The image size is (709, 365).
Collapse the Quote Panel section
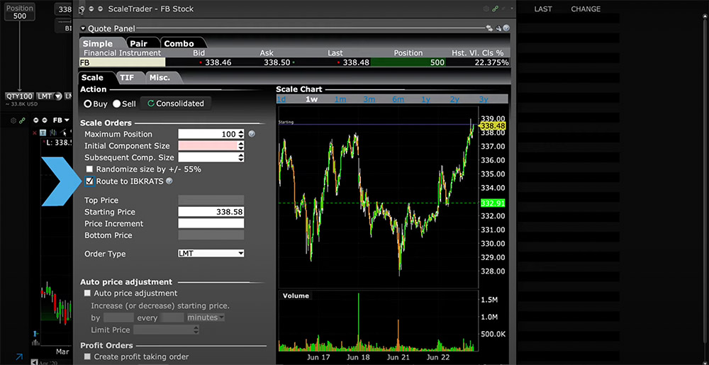(x=83, y=29)
